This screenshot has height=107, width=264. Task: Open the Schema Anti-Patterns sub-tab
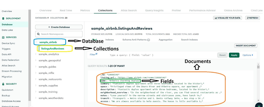[x=136, y=40]
